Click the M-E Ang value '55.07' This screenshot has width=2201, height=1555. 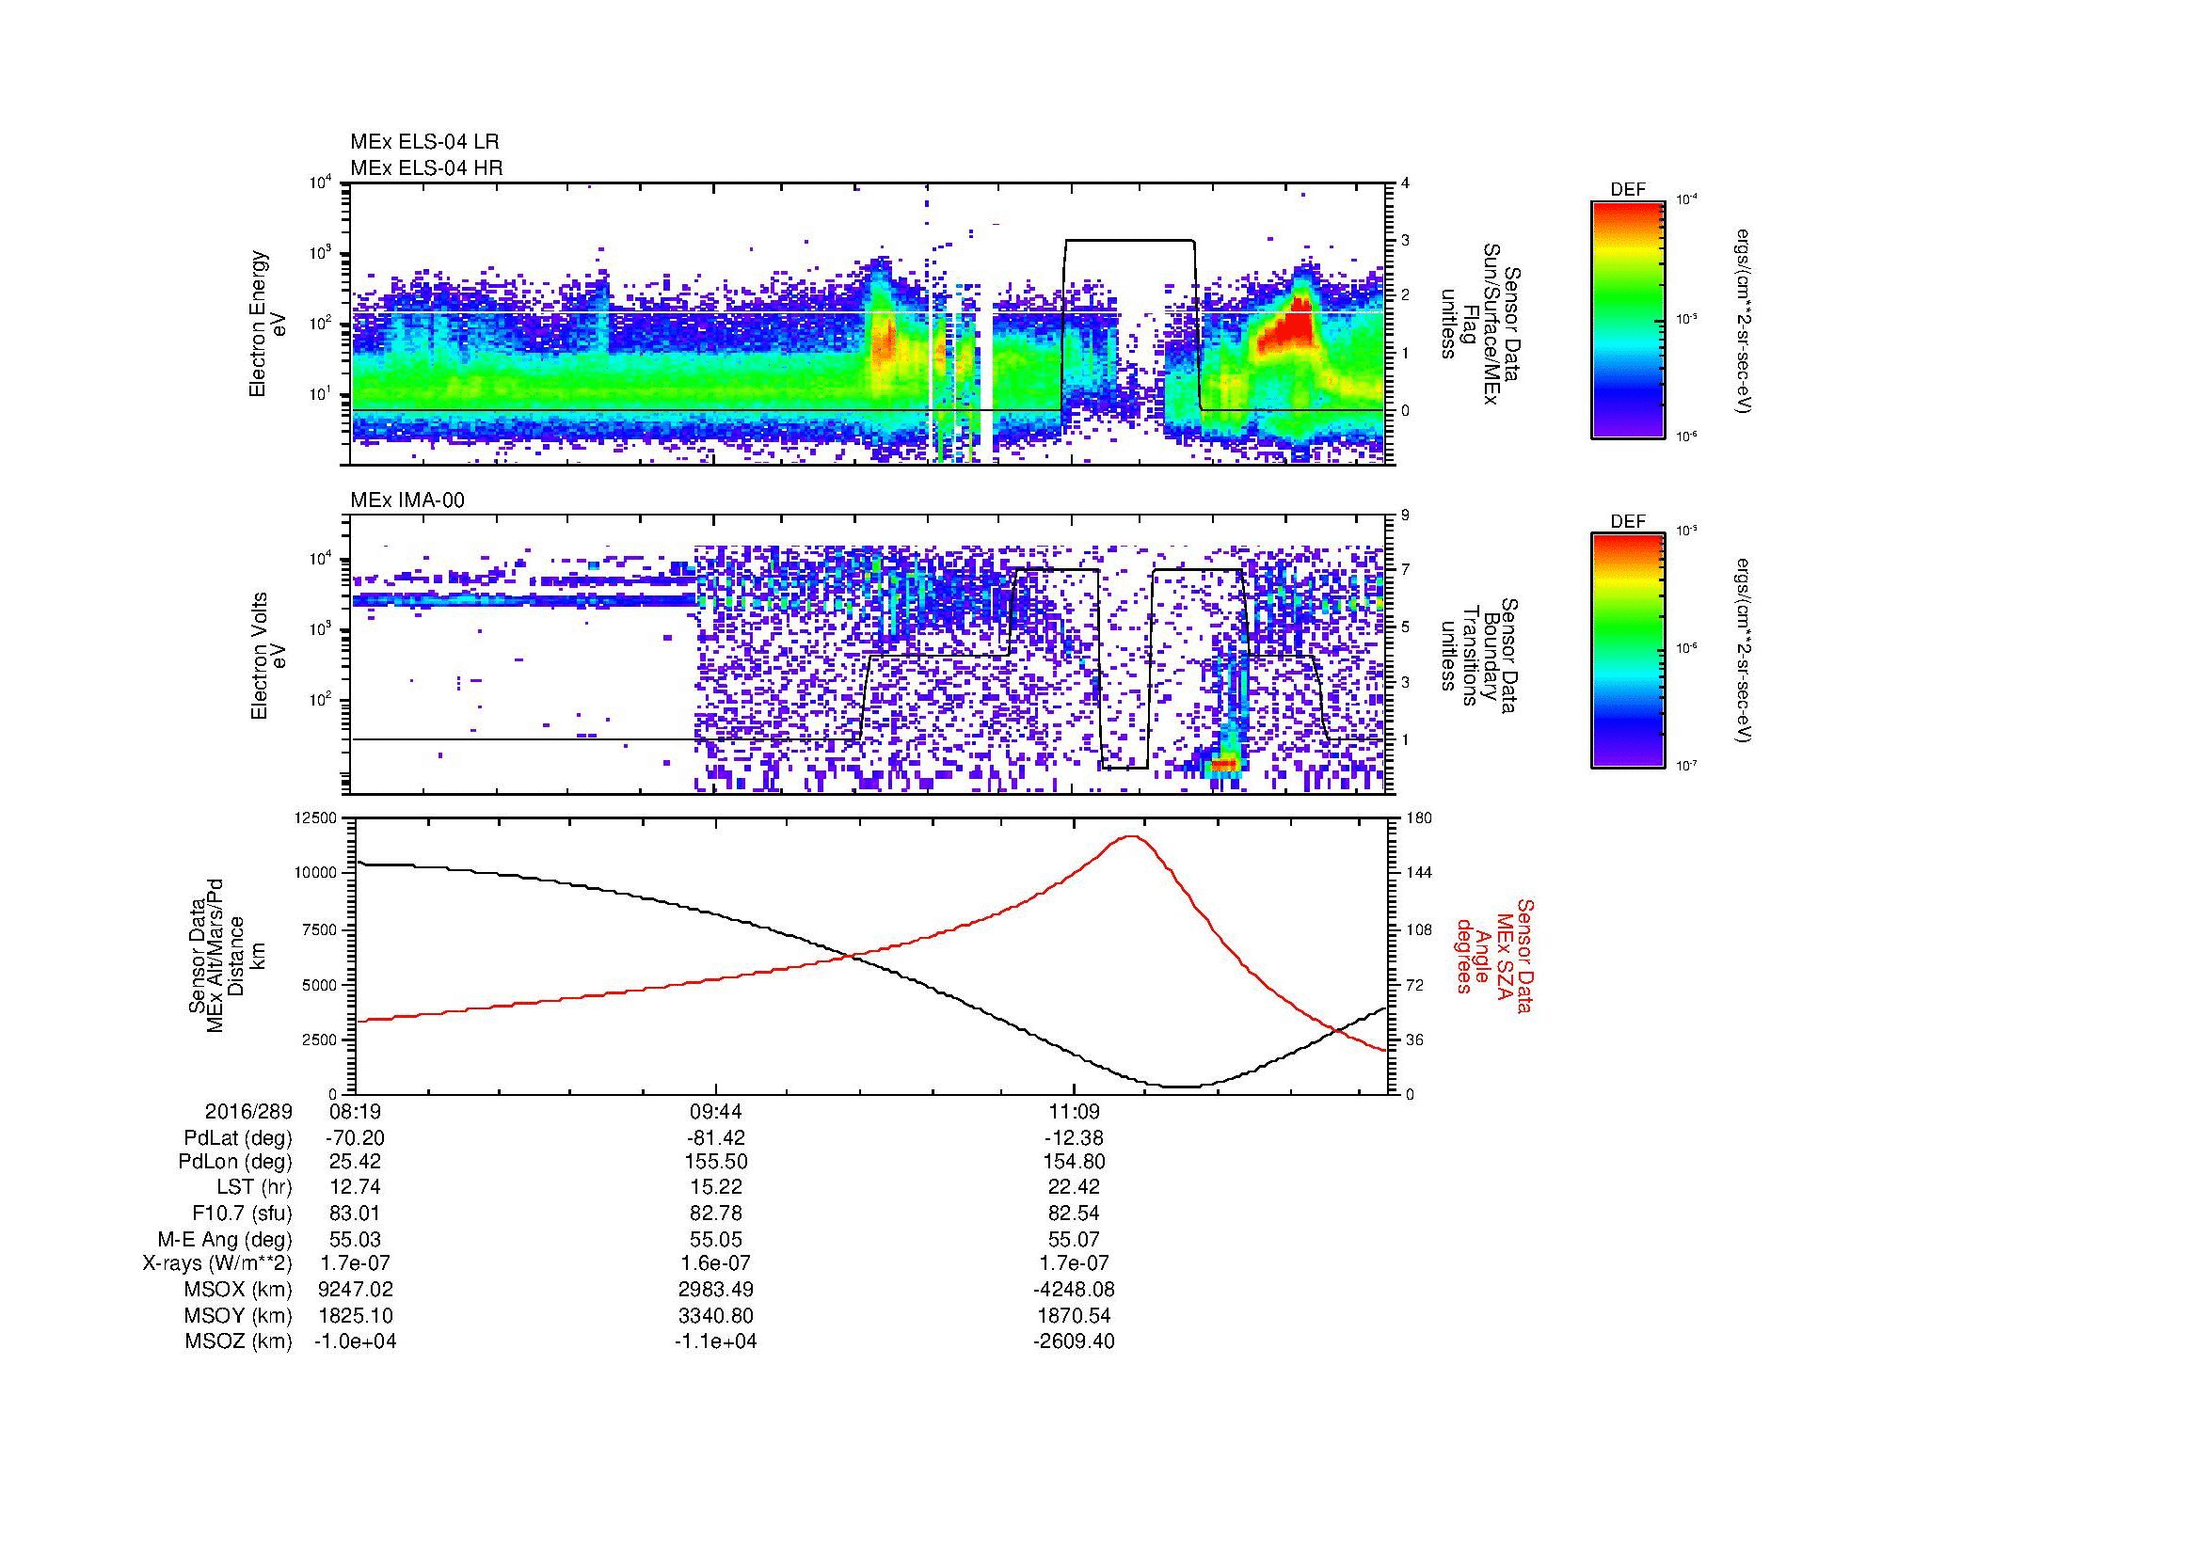point(1074,1240)
